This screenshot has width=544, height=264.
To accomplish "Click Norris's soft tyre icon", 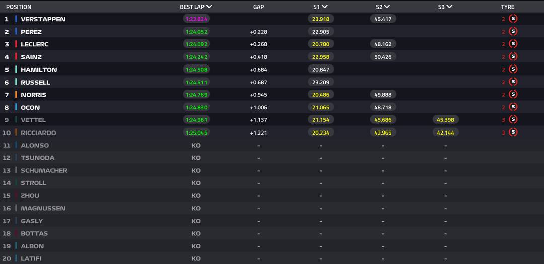I will (x=513, y=94).
